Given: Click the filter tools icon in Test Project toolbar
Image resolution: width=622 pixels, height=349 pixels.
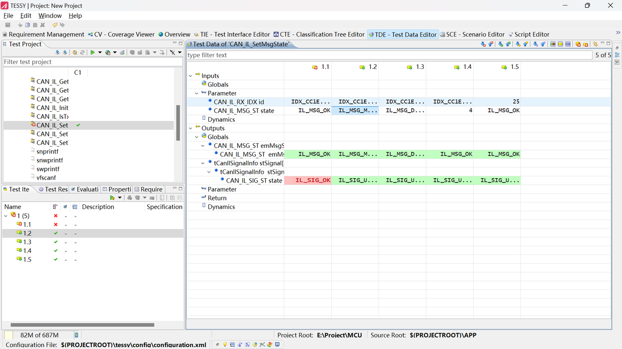Looking at the screenshot, I should [x=173, y=52].
